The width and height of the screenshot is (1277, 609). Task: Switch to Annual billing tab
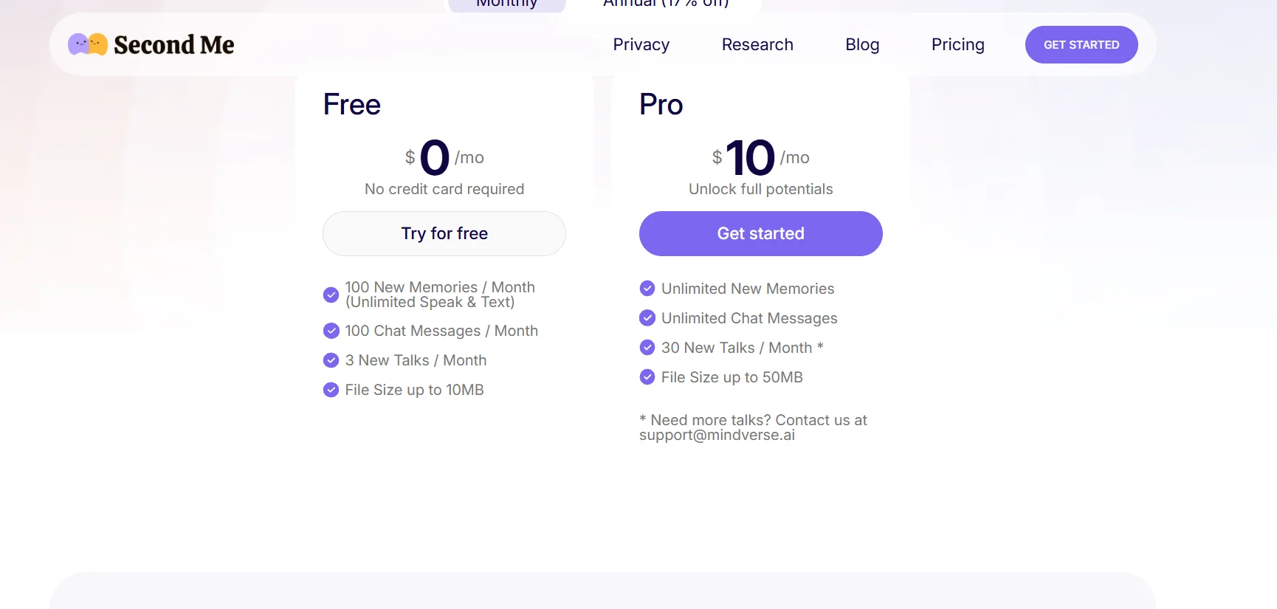(x=666, y=4)
